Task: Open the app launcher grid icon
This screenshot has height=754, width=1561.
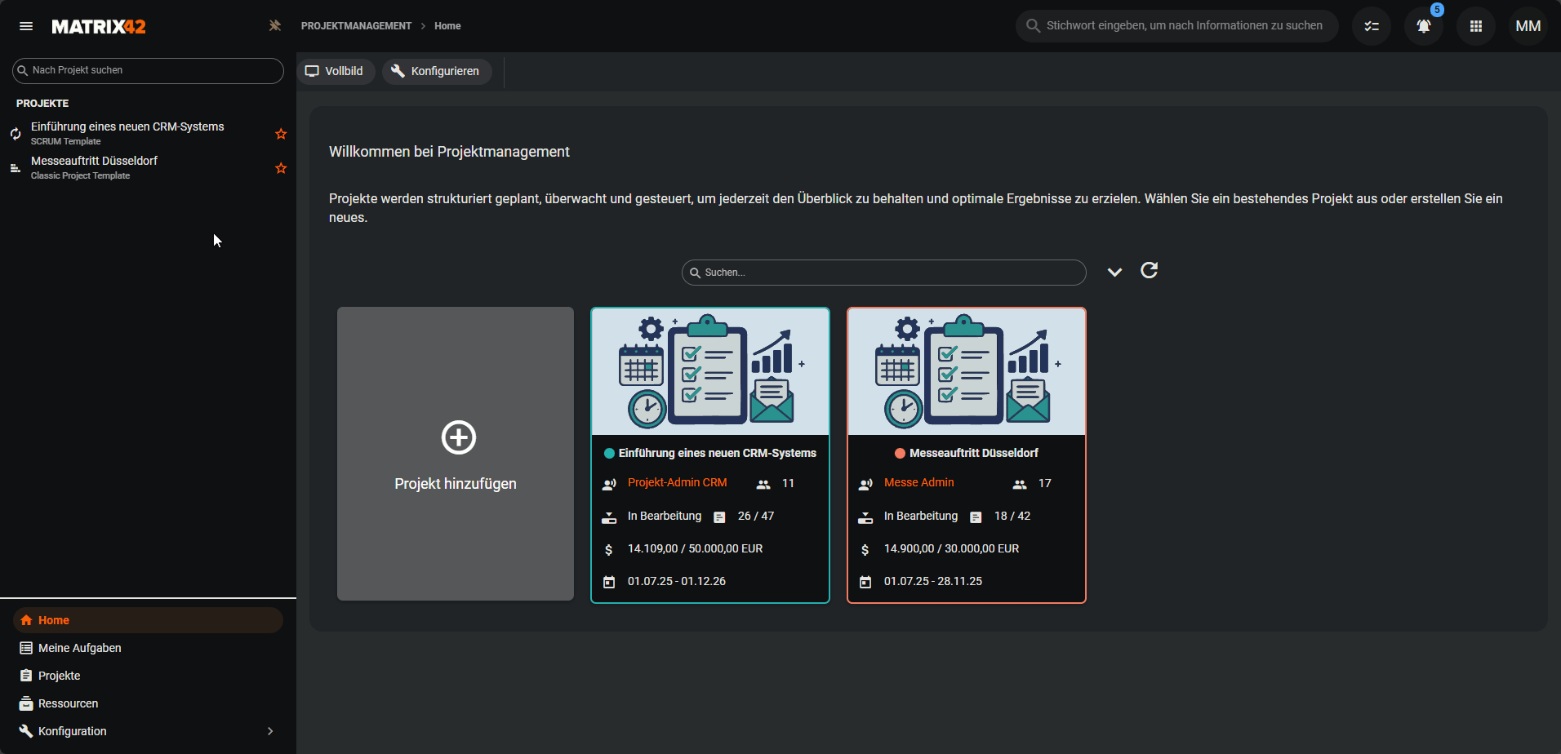Action: pos(1475,26)
